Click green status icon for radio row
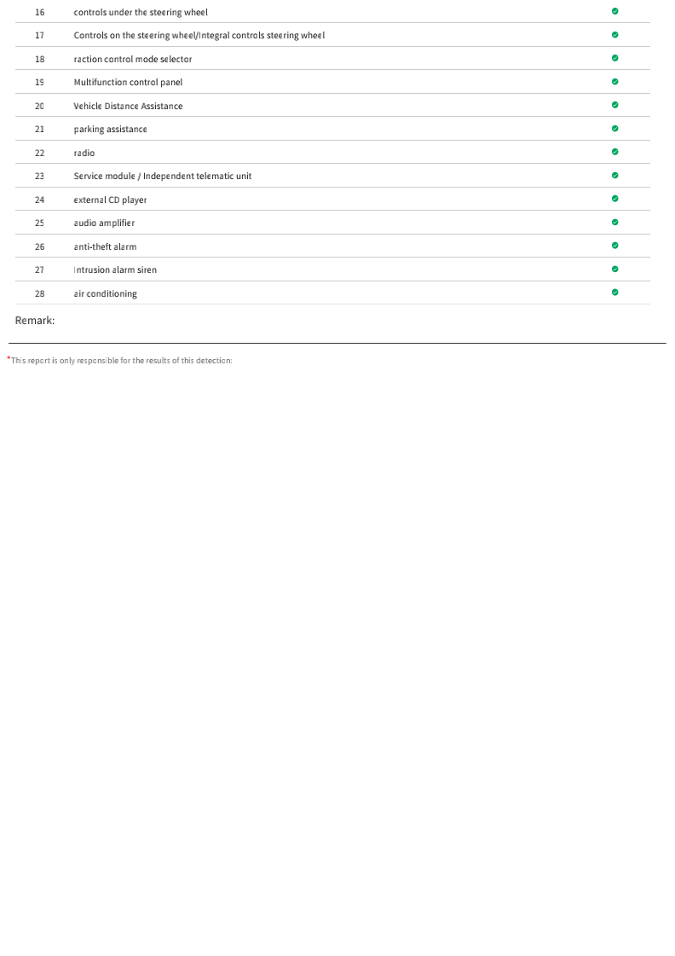 click(614, 152)
